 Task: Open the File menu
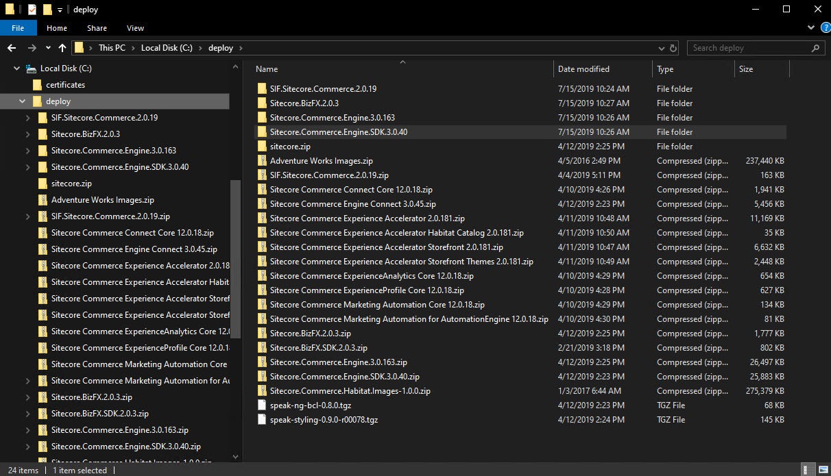pyautogui.click(x=18, y=28)
